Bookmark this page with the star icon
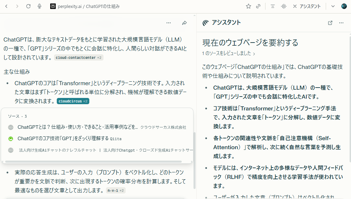 click(x=248, y=6)
